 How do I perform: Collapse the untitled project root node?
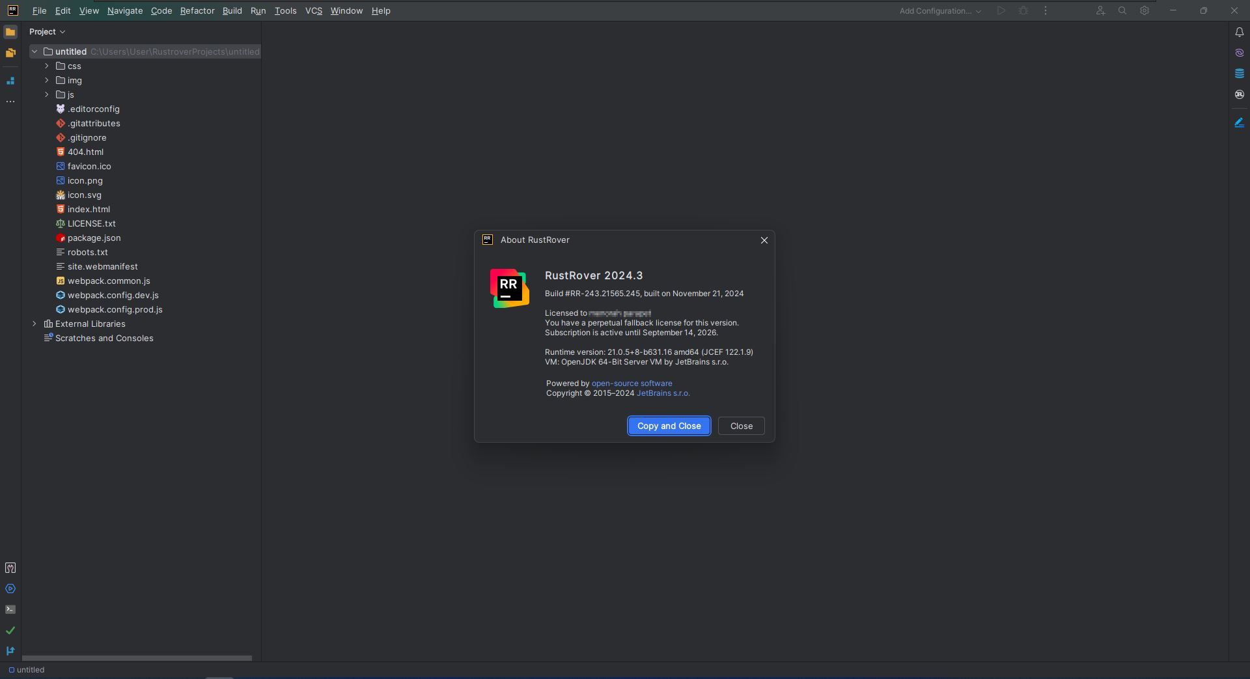(35, 51)
